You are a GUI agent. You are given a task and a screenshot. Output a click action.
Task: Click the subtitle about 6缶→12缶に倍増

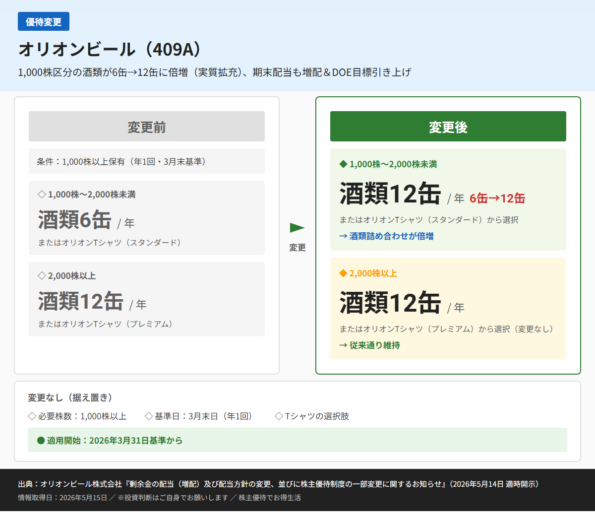click(215, 72)
